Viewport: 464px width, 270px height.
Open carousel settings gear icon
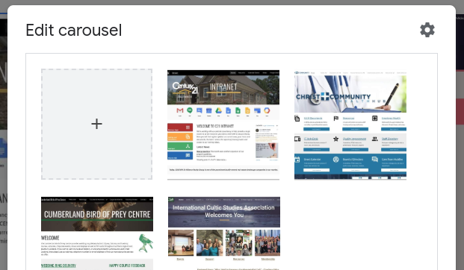[x=427, y=30]
